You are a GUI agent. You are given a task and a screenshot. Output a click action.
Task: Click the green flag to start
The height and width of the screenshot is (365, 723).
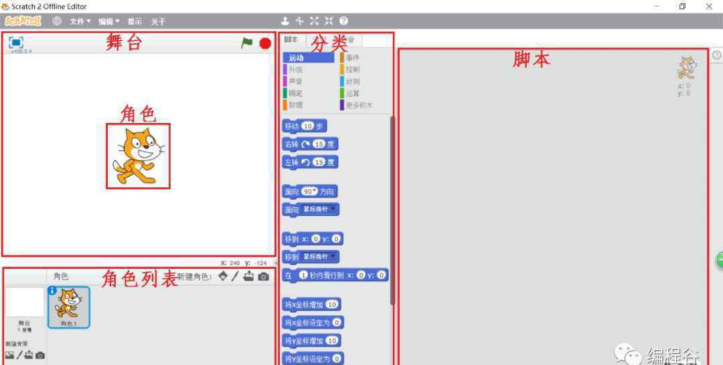point(246,43)
